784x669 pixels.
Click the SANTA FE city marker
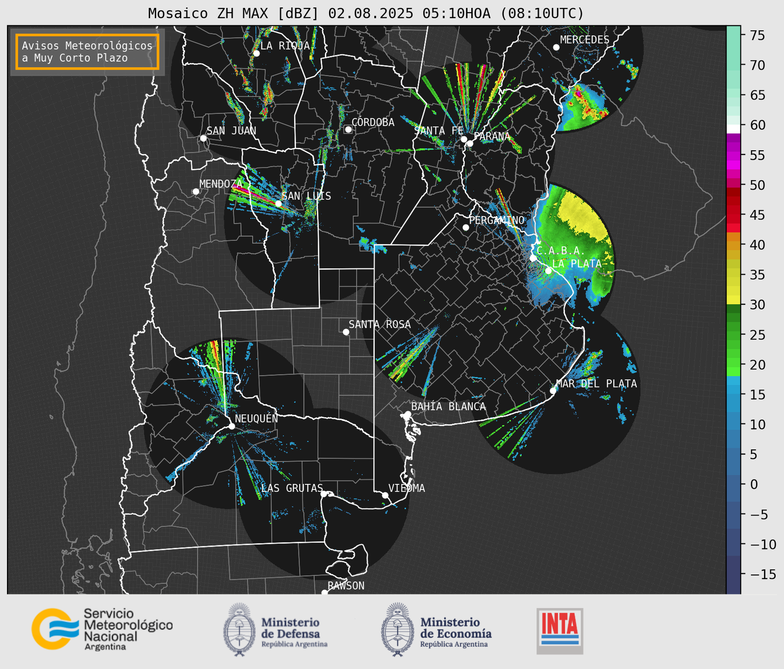pos(464,139)
